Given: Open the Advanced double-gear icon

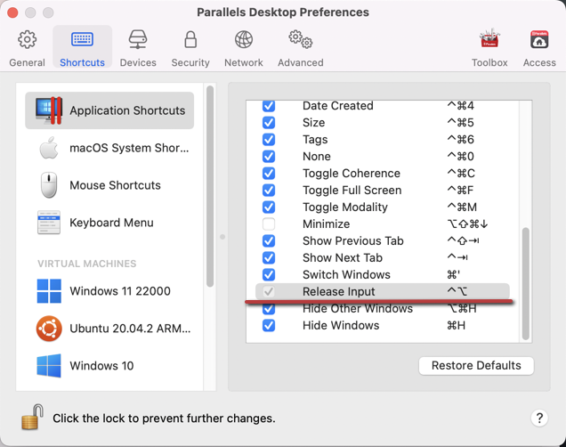Looking at the screenshot, I should [300, 39].
